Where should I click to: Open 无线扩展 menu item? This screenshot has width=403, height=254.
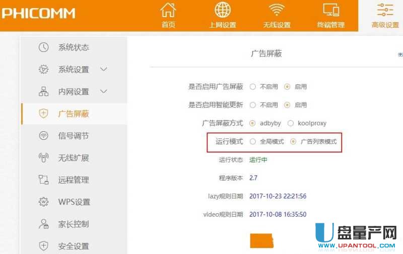click(74, 157)
